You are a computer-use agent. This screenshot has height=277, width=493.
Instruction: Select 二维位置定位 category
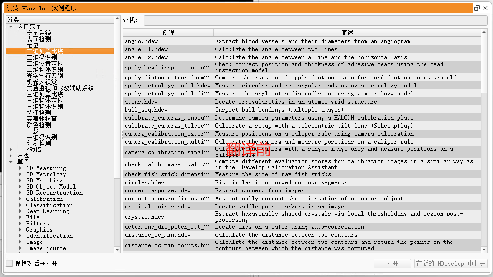[x=45, y=64]
